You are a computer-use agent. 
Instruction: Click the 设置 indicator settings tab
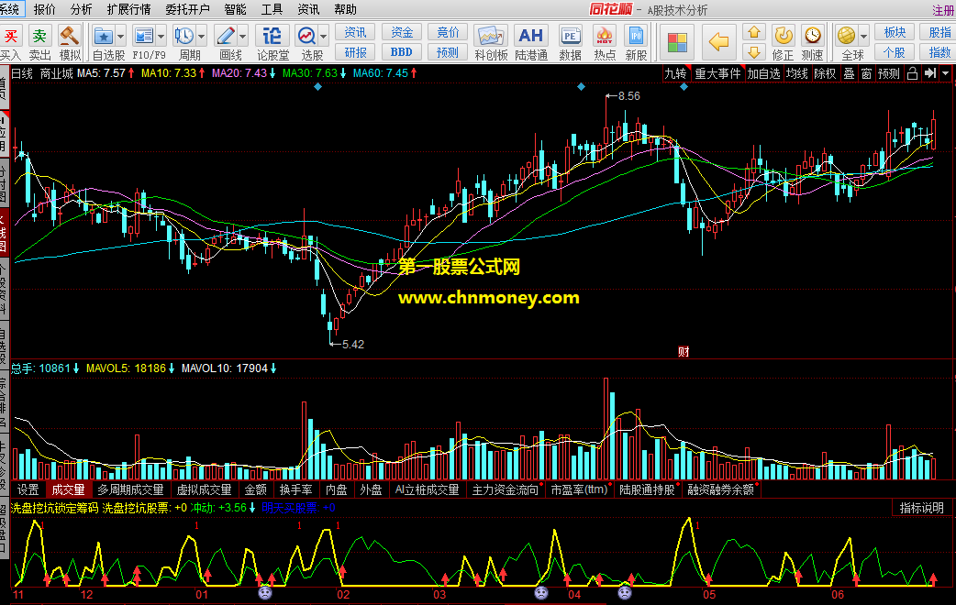pyautogui.click(x=28, y=489)
